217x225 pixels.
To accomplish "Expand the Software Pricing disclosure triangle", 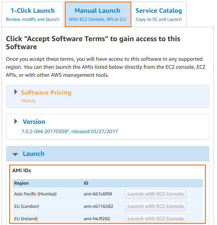I will (x=16, y=92).
